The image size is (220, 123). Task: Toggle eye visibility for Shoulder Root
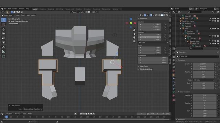(213, 41)
